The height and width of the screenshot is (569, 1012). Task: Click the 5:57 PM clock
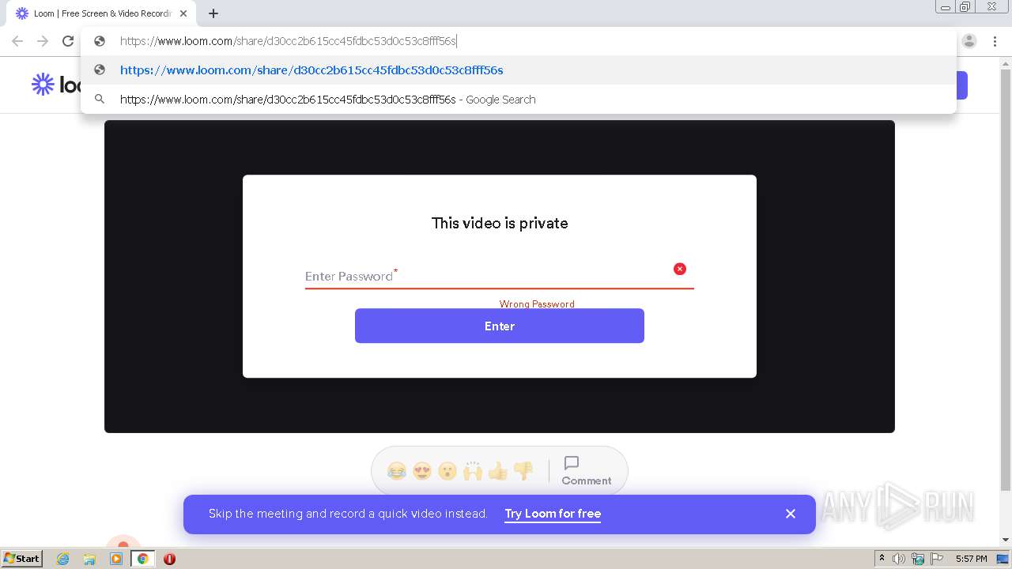(x=971, y=559)
